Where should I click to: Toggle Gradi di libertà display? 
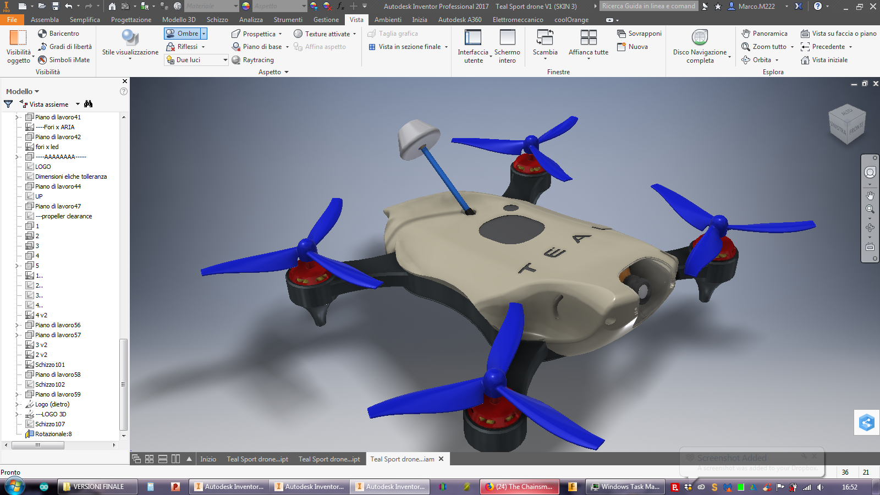(x=65, y=47)
